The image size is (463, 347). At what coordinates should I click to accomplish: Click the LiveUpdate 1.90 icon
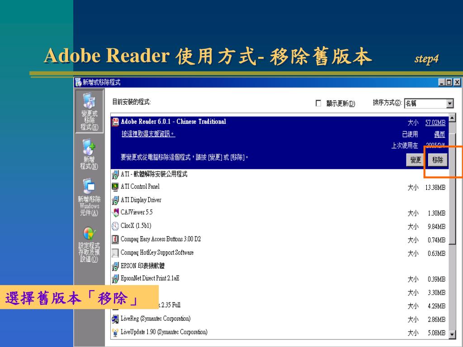pos(115,333)
